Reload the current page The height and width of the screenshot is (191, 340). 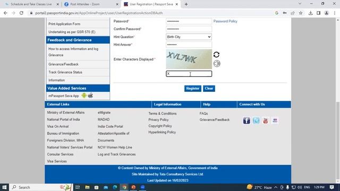click(21, 13)
